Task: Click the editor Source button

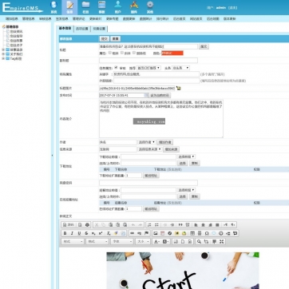Action: (69, 225)
